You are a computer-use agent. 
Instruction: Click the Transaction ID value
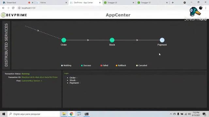(x=40, y=77)
